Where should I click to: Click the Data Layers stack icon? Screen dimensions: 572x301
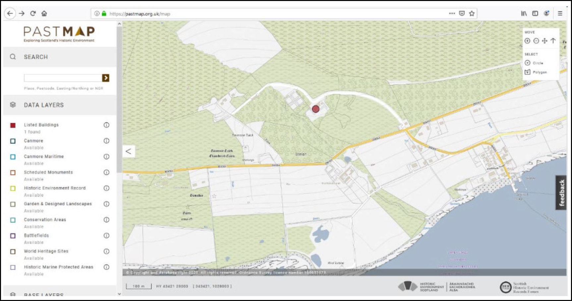13,105
